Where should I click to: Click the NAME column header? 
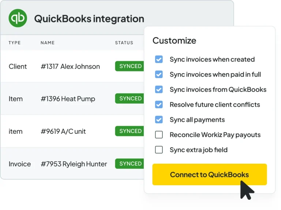click(48, 43)
